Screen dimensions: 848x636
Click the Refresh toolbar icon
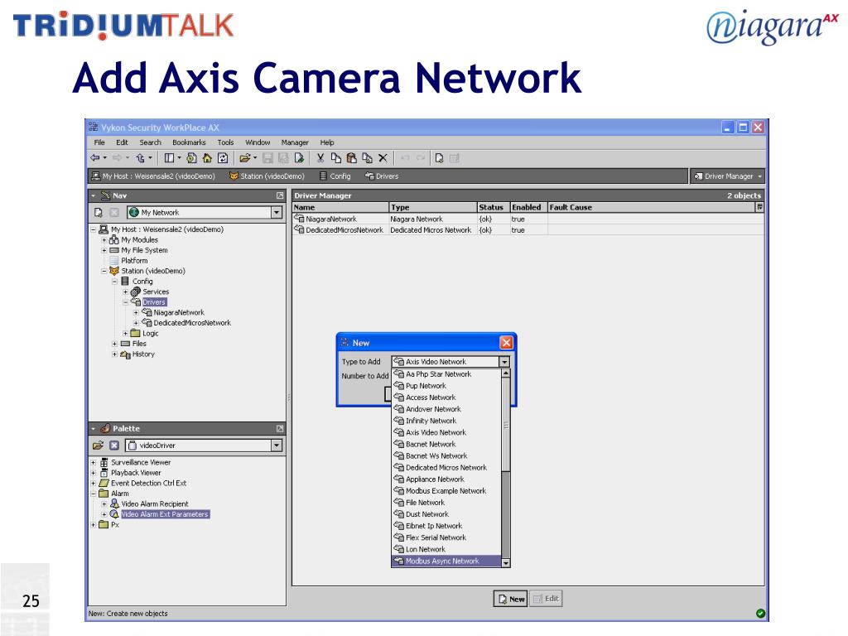pos(223,158)
